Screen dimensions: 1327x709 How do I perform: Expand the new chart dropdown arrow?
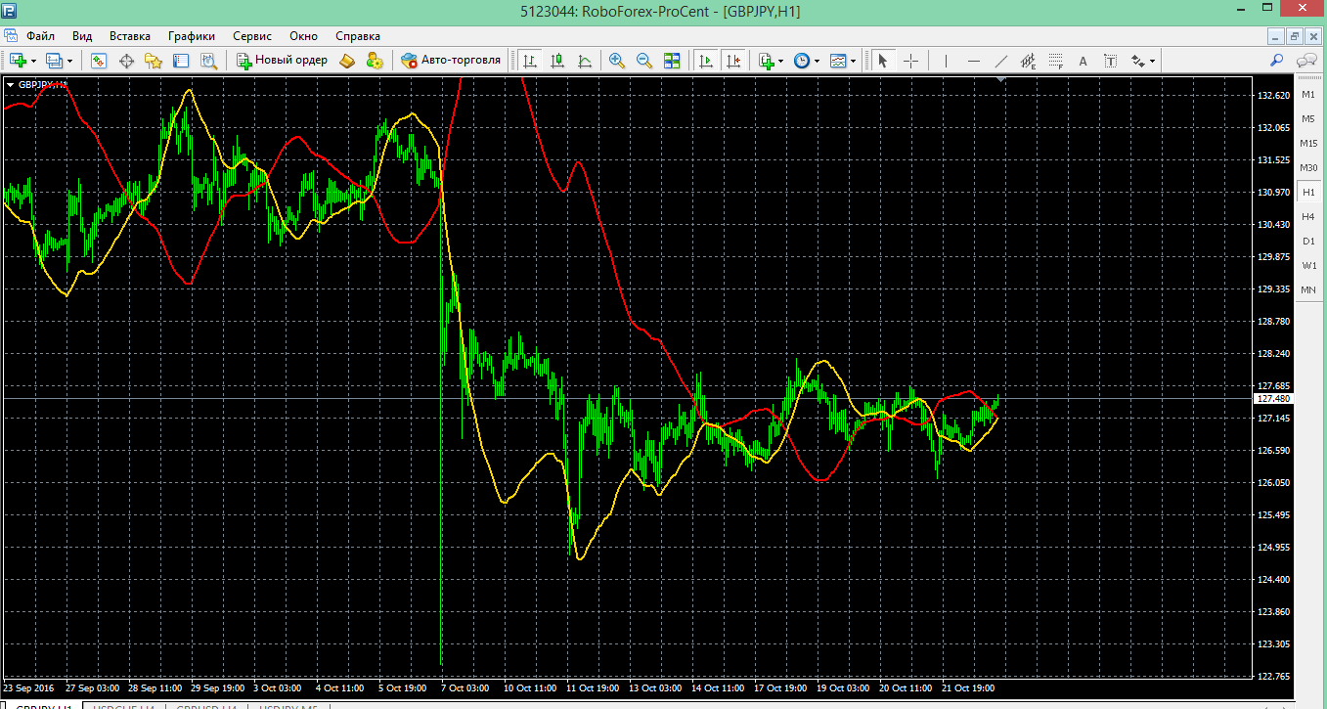point(33,61)
